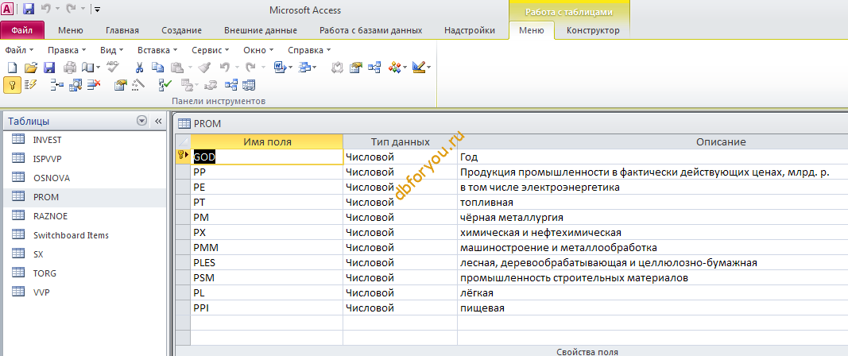848x356 pixels.
Task: Run the ABC spelling check icon
Action: (x=113, y=67)
